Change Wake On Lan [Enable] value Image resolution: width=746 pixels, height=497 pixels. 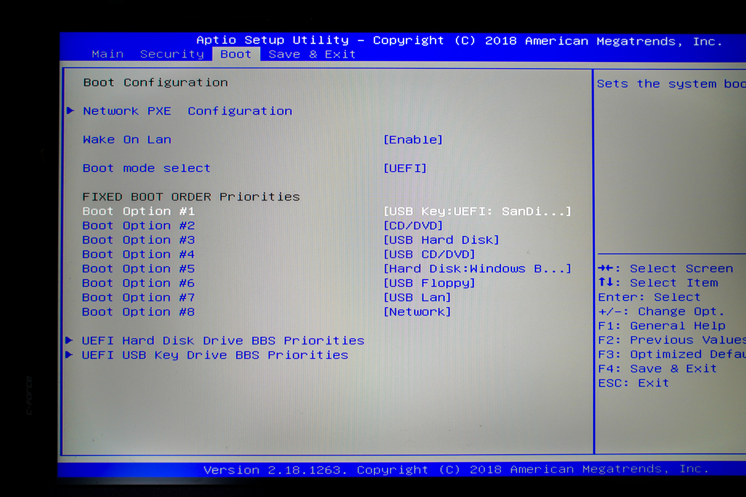(413, 140)
